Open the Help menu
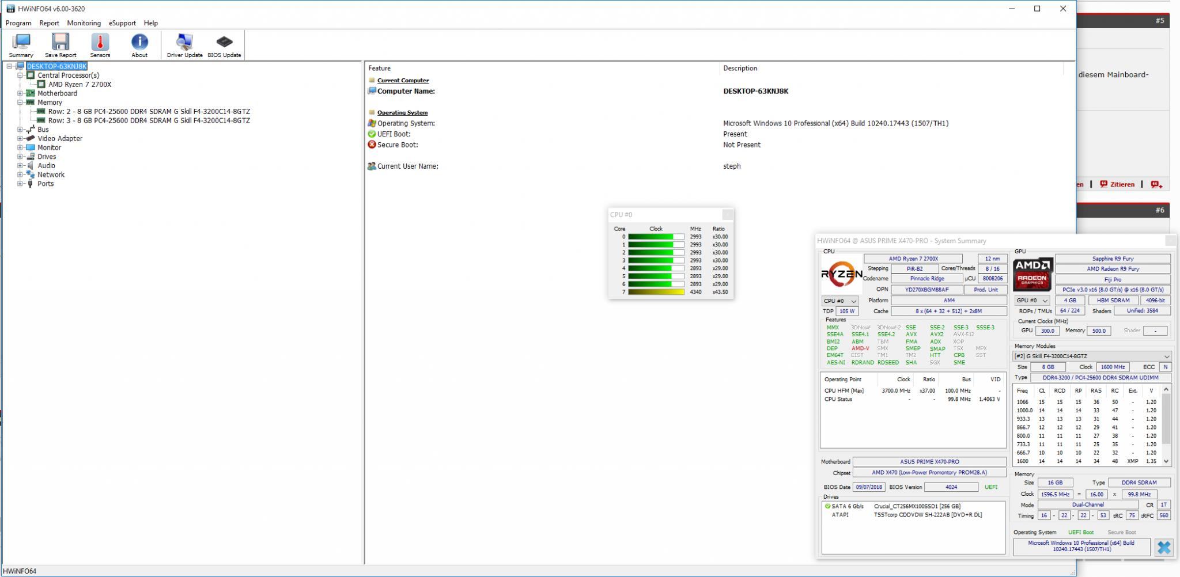Viewport: 1180px width, 577px height. tap(151, 23)
